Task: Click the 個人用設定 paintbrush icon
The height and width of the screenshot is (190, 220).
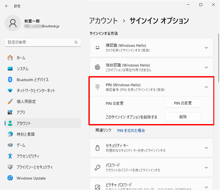Action: tap(10, 102)
